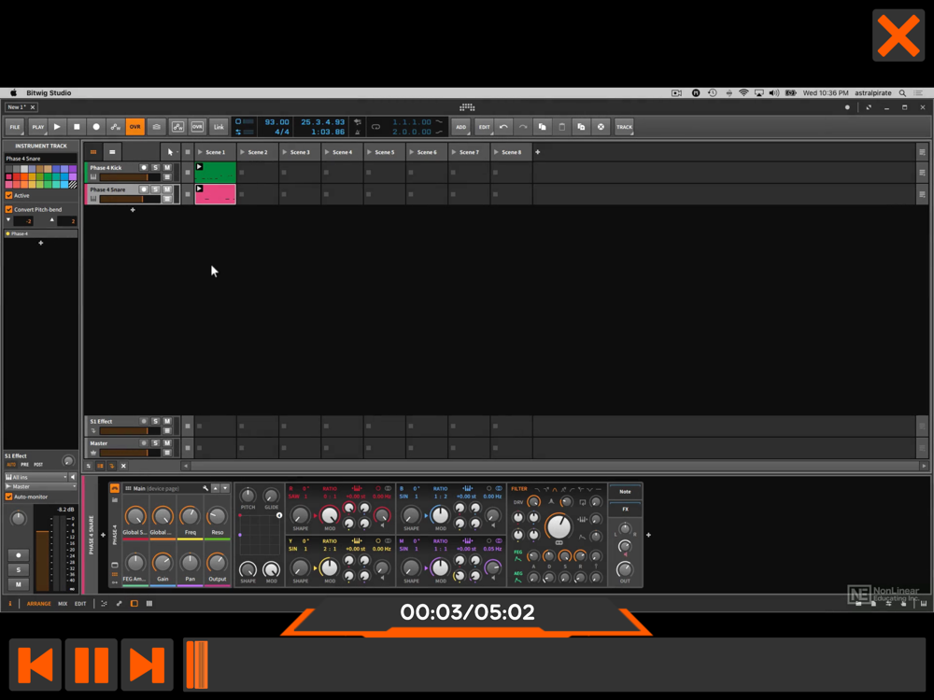Screen dimensions: 934x700
Task: Uncheck the Active checkbox
Action: pos(9,195)
